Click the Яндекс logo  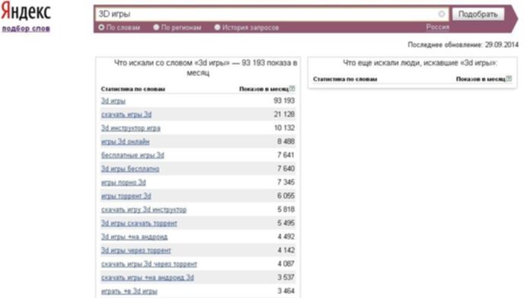point(26,11)
